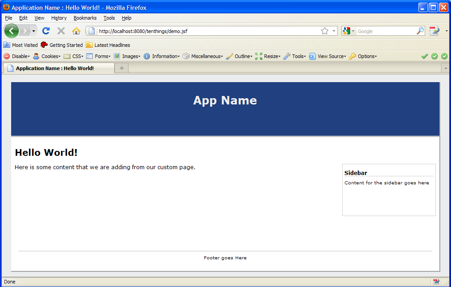Screen dimensions: 451x287
Task: Reload the page with the refresh icon
Action: coord(46,31)
